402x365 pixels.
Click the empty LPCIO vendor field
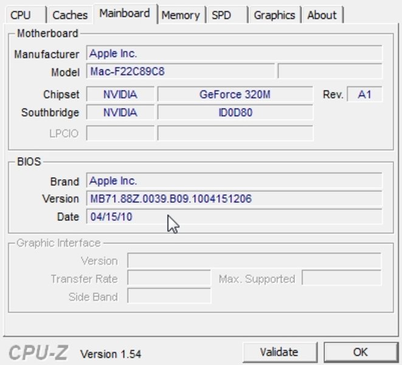point(120,133)
